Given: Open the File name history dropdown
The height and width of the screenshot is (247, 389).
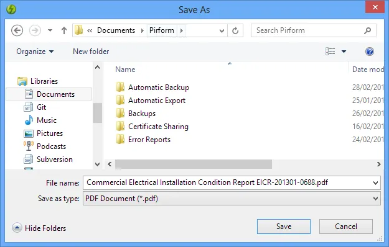Looking at the screenshot, I should 375,183.
